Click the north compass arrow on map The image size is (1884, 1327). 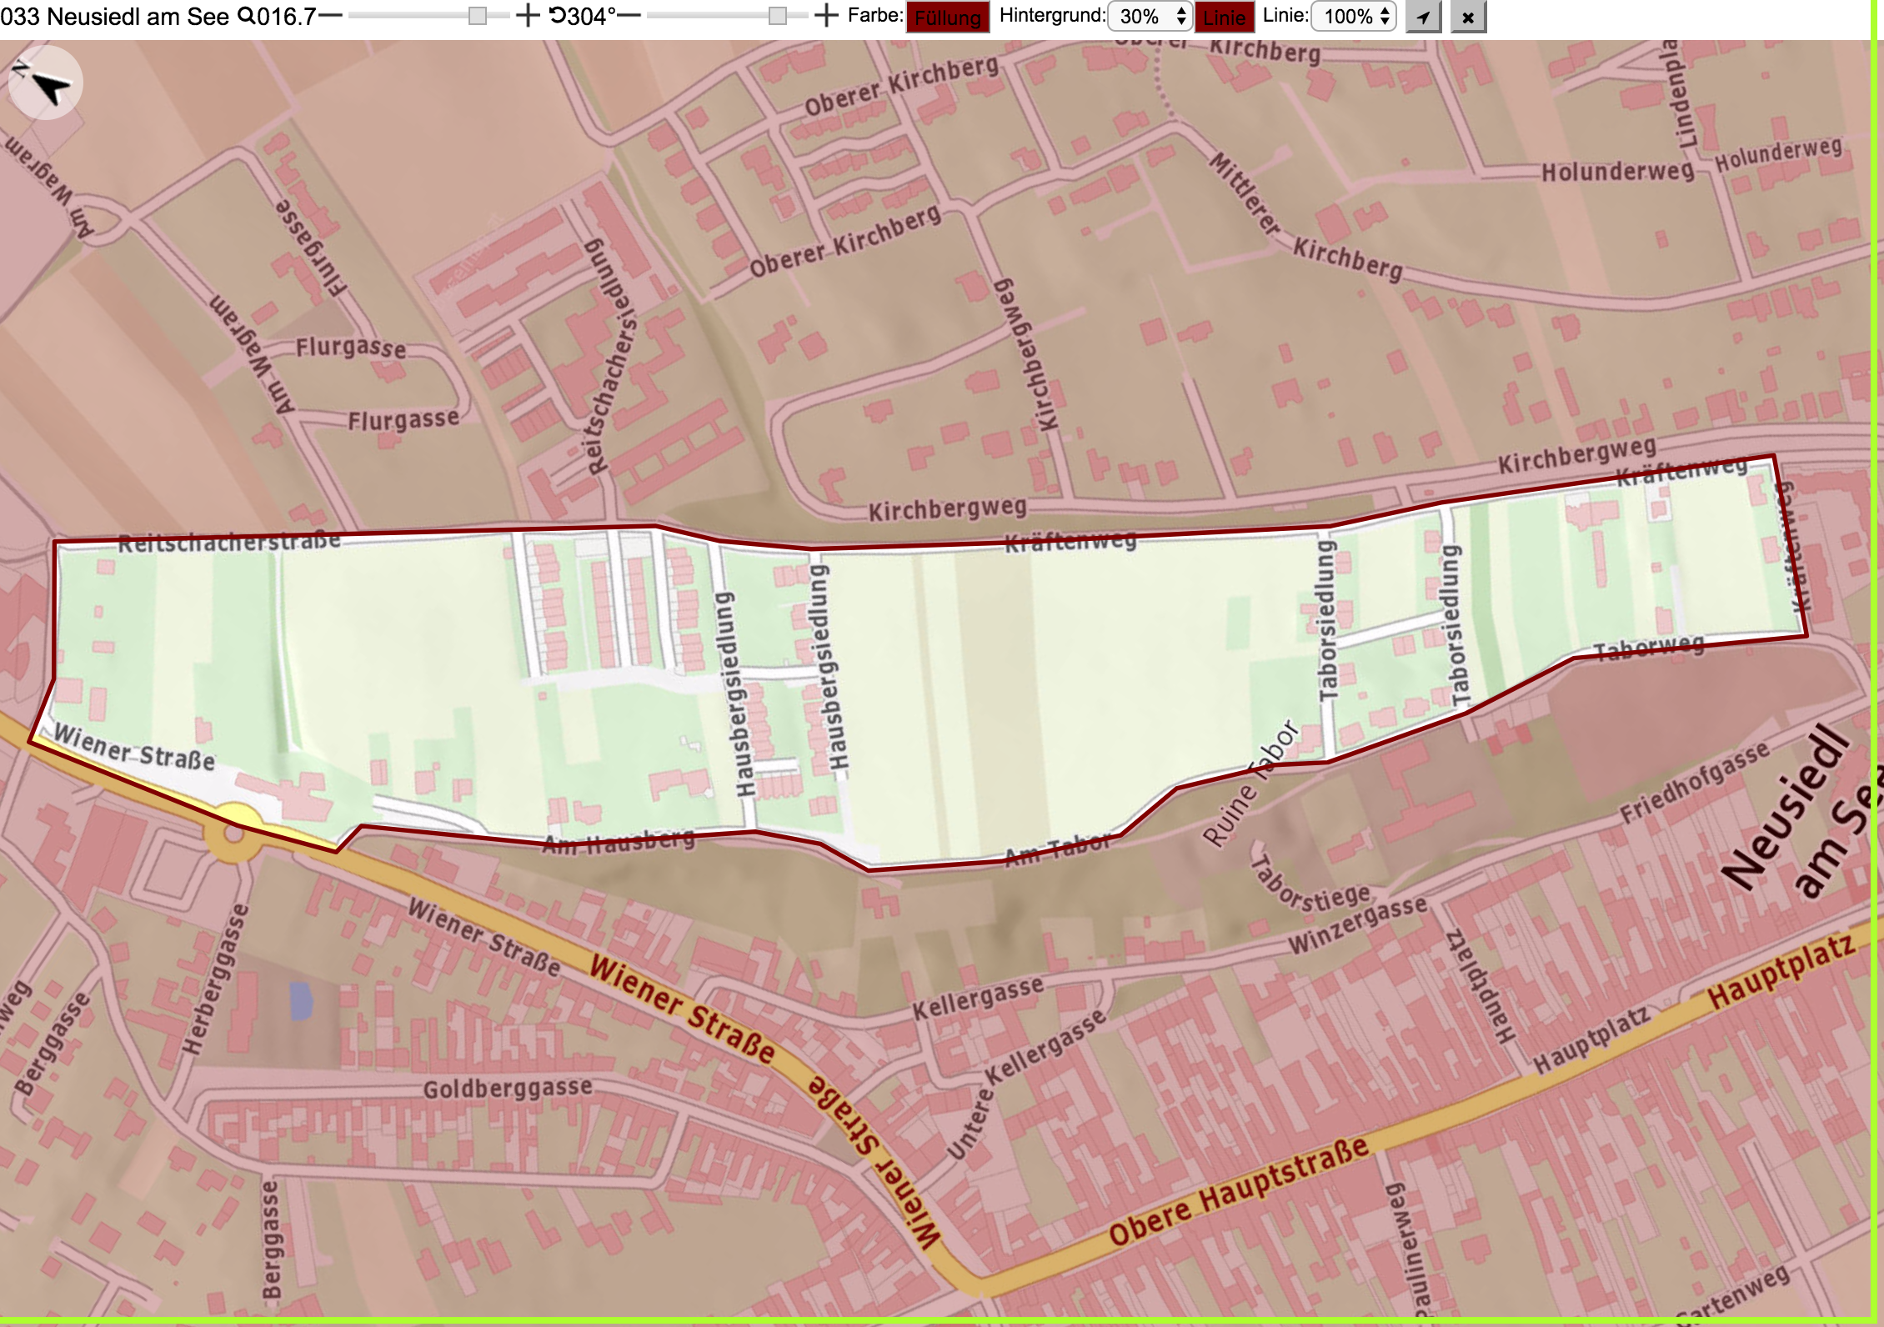[x=45, y=83]
